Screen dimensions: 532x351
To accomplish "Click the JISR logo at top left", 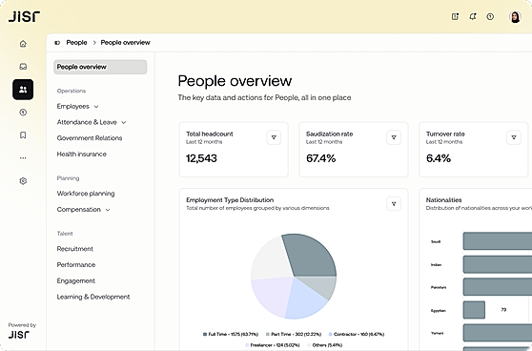I will [24, 16].
